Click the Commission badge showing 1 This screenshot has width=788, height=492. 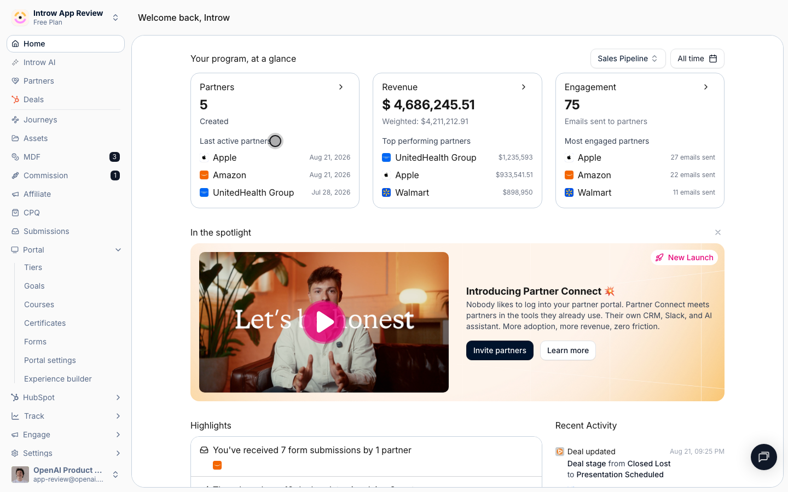115,175
